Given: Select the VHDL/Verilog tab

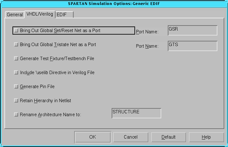Looking at the screenshot, I should (x=40, y=14).
